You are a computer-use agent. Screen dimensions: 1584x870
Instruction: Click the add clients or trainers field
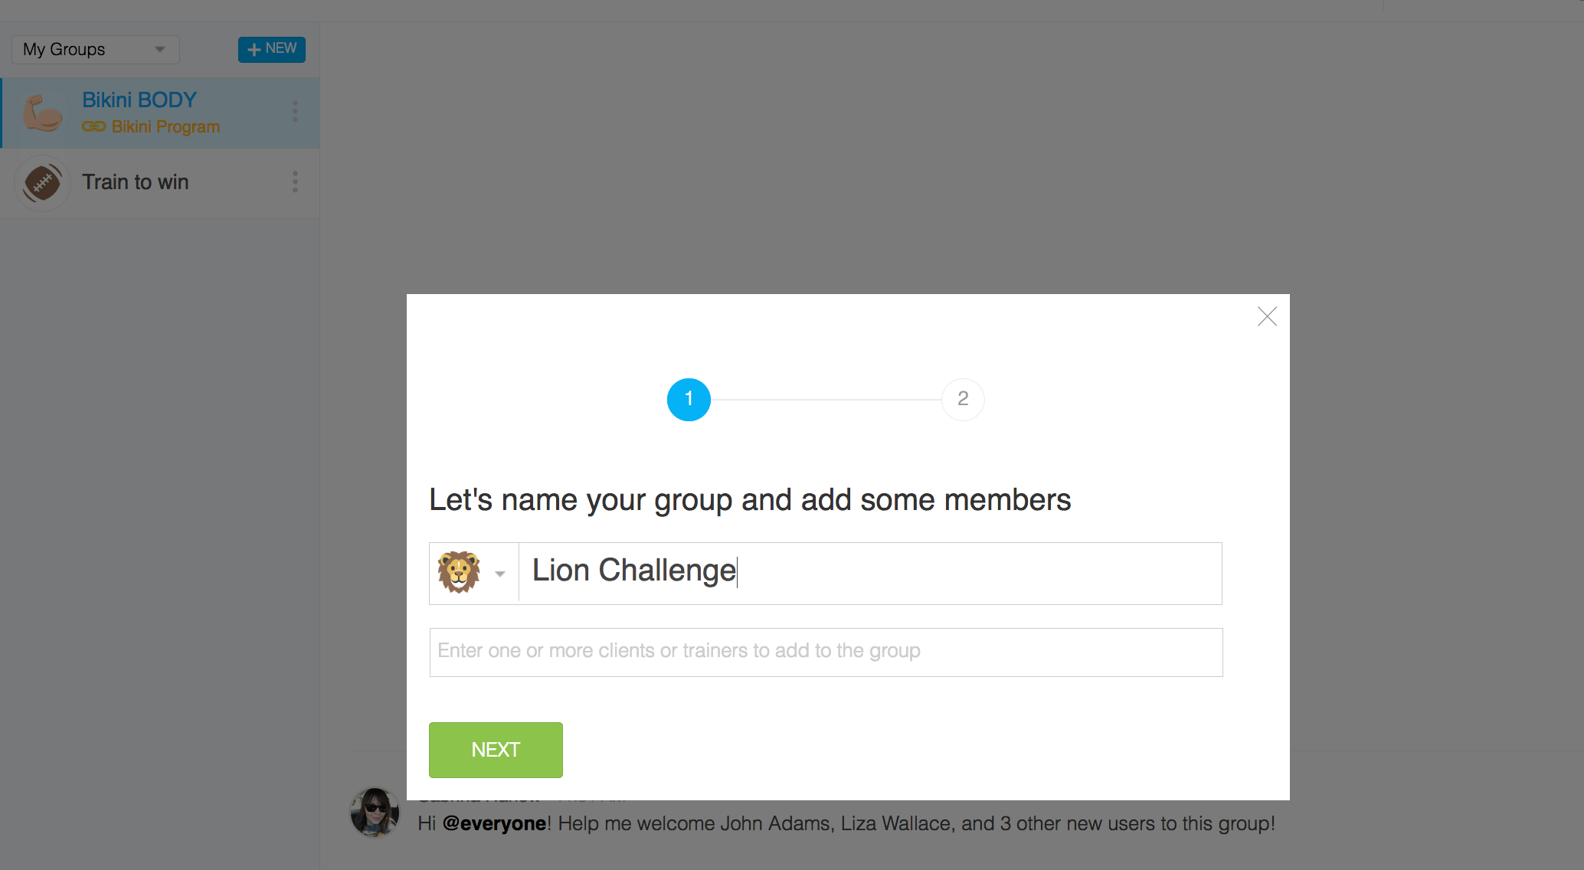point(826,652)
